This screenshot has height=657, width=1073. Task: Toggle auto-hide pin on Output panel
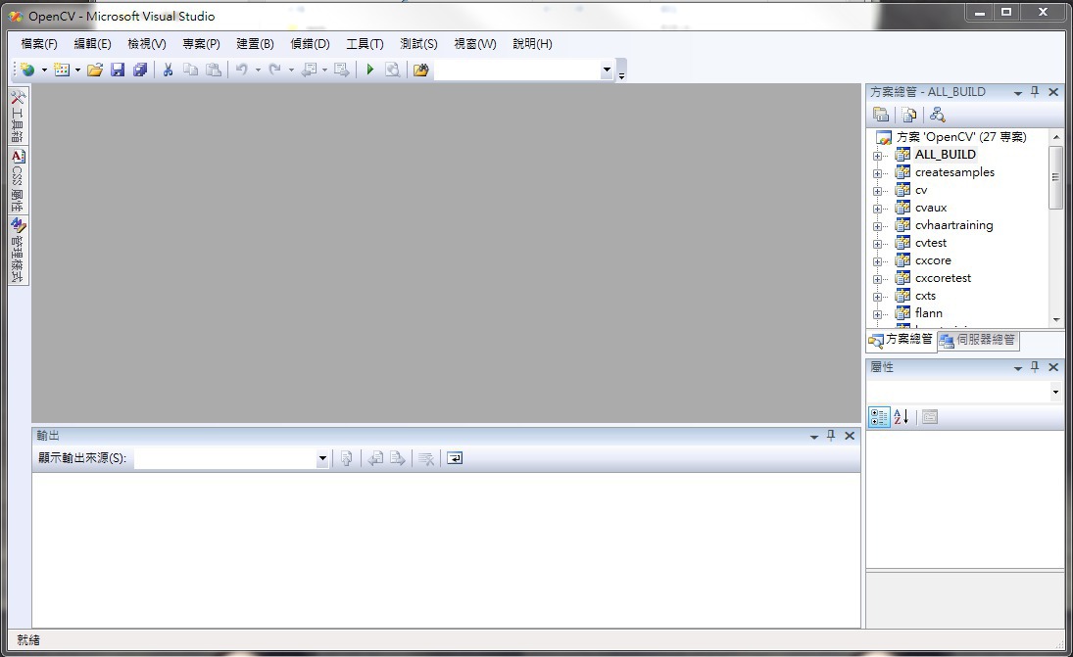(831, 436)
